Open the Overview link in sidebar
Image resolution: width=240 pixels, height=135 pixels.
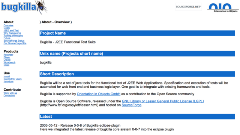[x=8, y=25]
